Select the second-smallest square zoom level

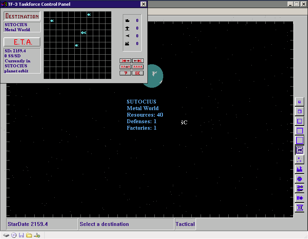[300, 111]
